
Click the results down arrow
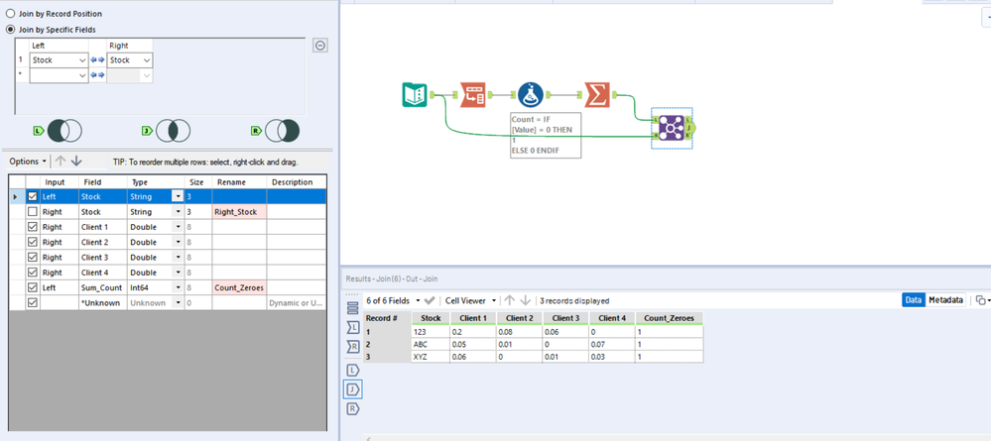[x=526, y=300]
